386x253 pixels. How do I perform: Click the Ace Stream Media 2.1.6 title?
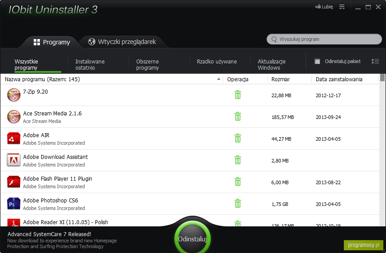pyautogui.click(x=52, y=113)
